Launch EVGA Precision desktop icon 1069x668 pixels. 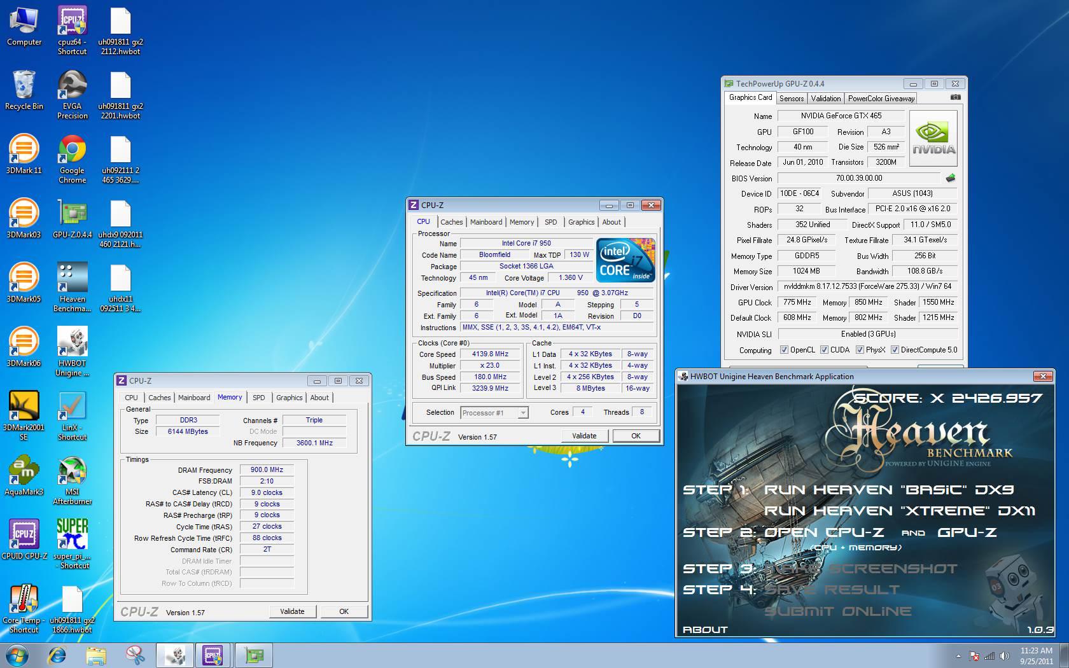pos(72,95)
